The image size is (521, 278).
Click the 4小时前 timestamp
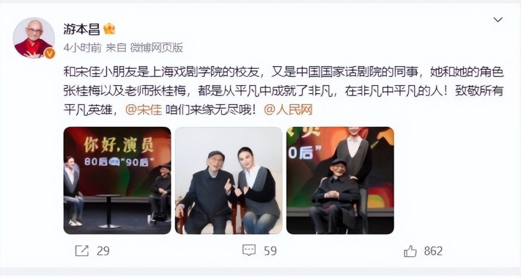point(82,48)
